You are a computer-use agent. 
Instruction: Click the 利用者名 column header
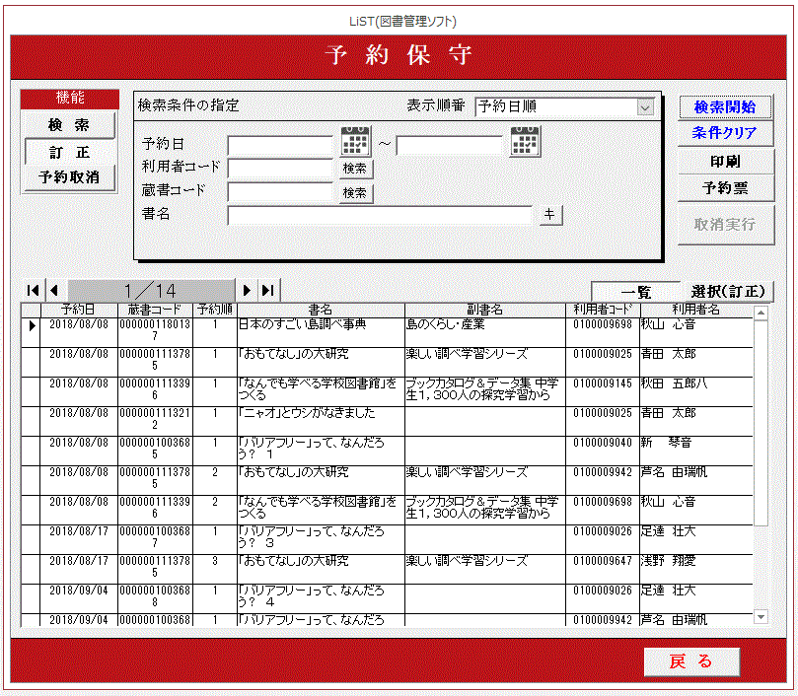[695, 310]
